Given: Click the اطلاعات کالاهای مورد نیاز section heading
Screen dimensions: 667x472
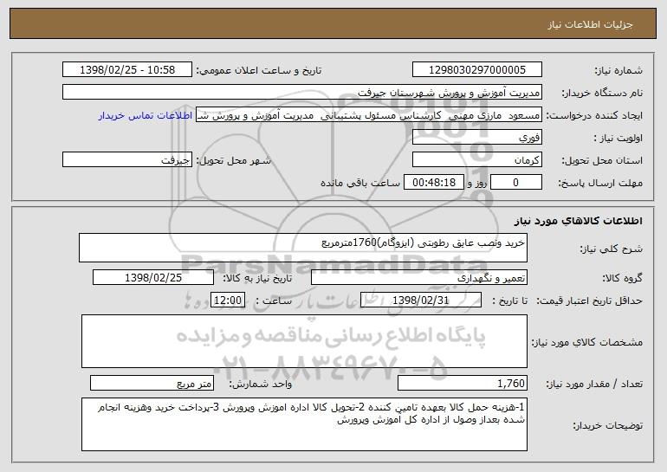Looking at the screenshot, I should (578, 221).
